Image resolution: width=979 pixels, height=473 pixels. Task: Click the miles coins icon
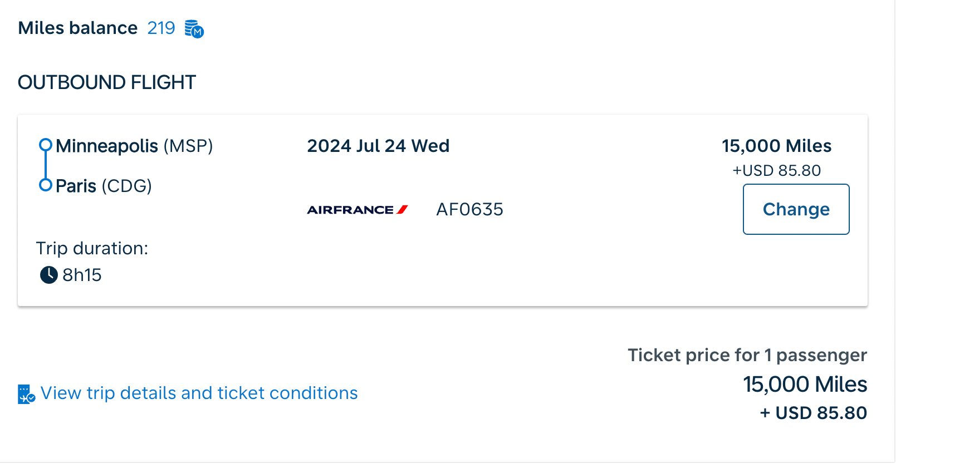coord(194,28)
